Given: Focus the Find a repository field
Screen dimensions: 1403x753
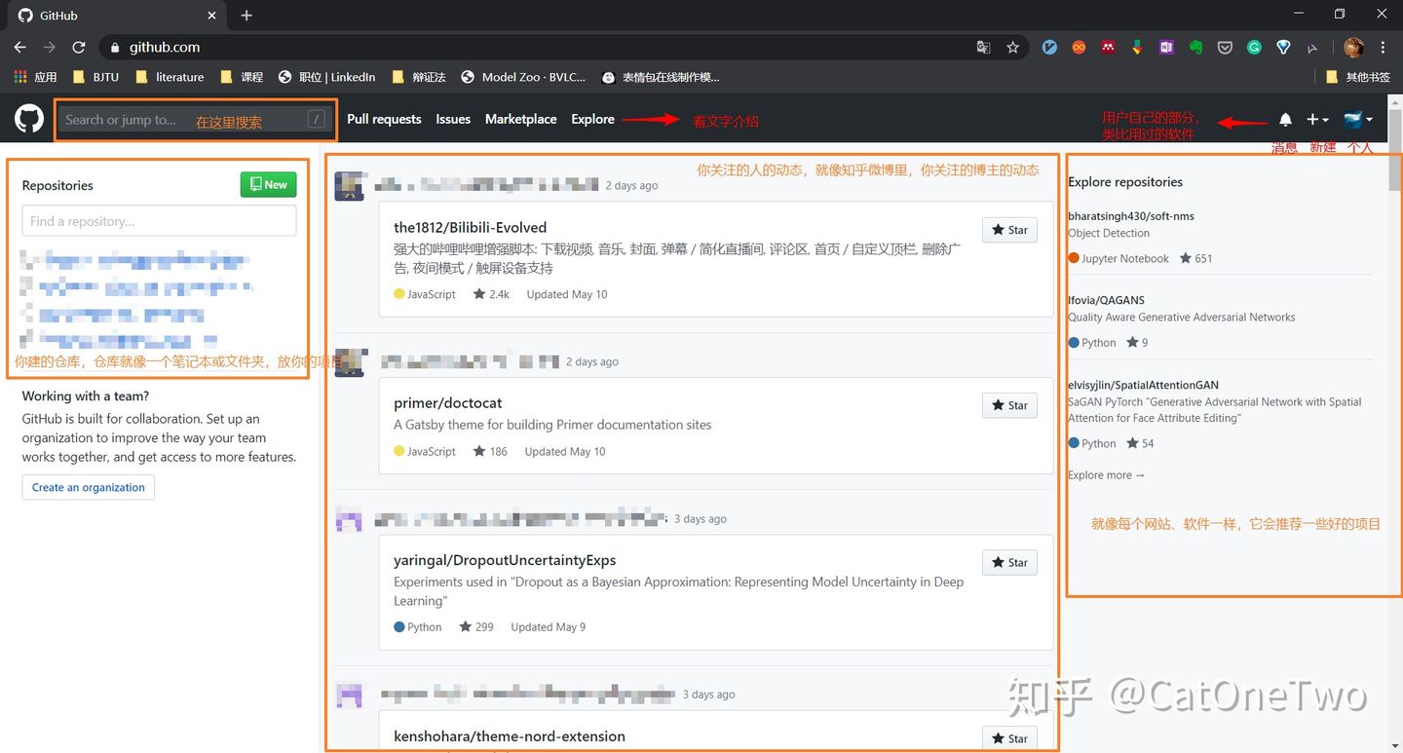Looking at the screenshot, I should pyautogui.click(x=159, y=221).
